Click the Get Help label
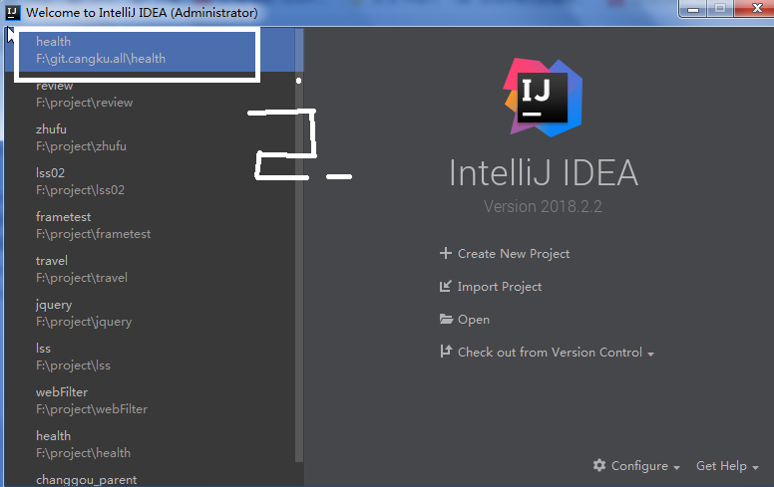Screen dimensions: 774x487 tap(721, 466)
